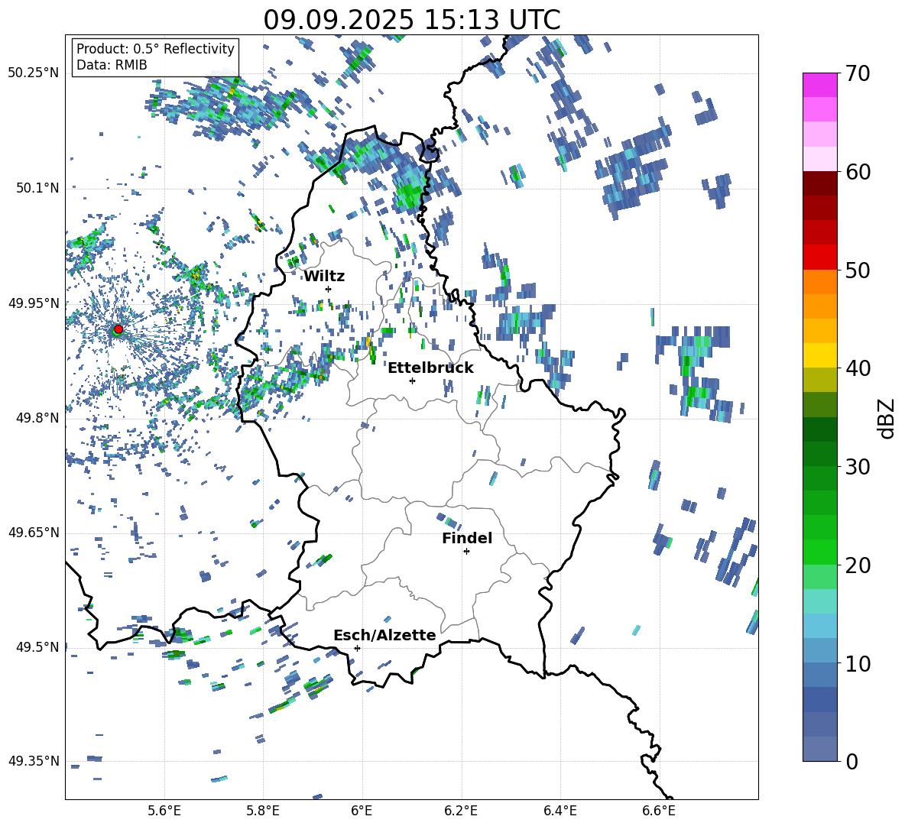
Task: Click the 20 label on the colorbar
Action: (x=858, y=565)
